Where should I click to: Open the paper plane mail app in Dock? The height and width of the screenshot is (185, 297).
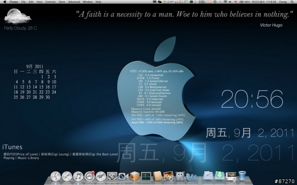[x=101, y=176]
